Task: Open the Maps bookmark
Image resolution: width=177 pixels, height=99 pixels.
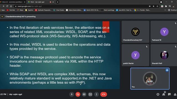Action: pos(20,10)
